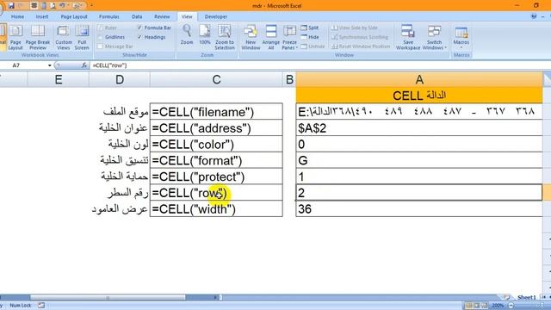Open the Name Box dropdown arrow
This screenshot has height=310, width=551.
(x=50, y=65)
